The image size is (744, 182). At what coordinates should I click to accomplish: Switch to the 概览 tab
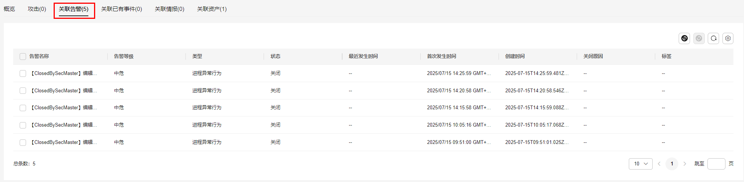tap(9, 9)
